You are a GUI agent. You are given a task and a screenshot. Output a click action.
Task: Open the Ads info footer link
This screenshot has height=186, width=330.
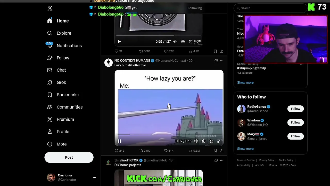click(260, 165)
